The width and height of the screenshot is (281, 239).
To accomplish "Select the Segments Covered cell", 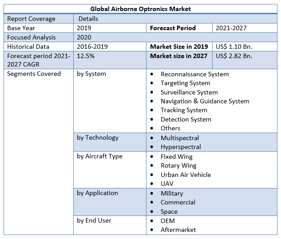I will click(x=34, y=74).
